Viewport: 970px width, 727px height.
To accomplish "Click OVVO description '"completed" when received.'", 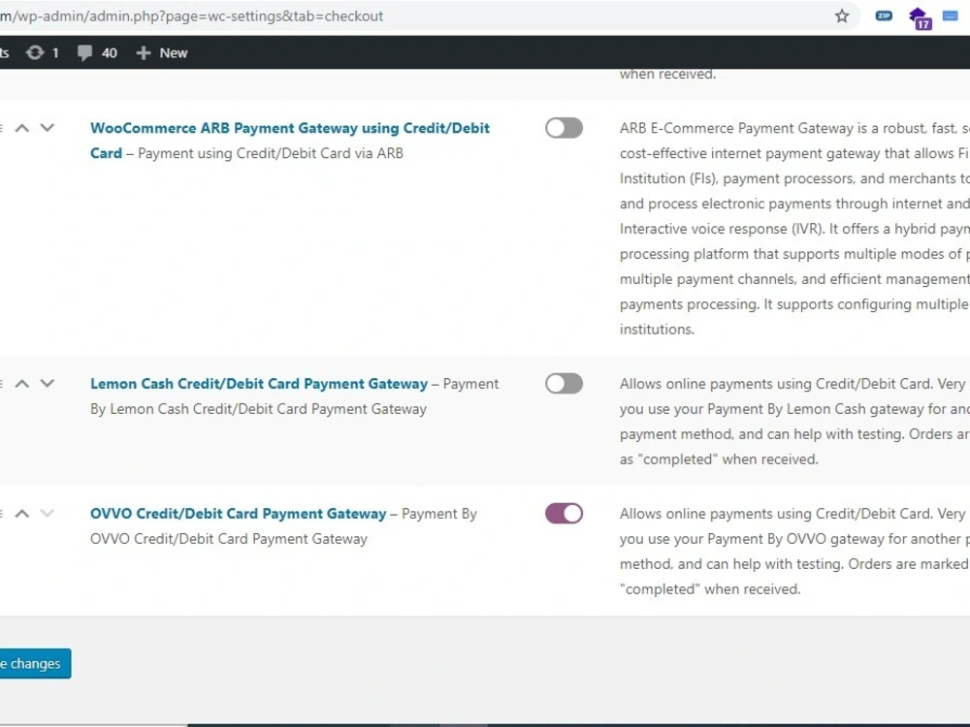I will click(710, 589).
